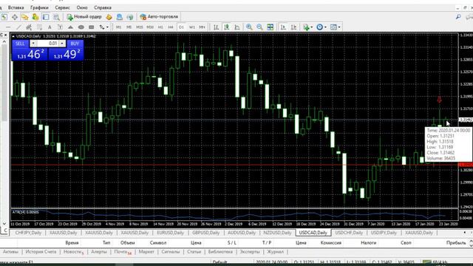Toggle the Авто-торговля button
Viewport: 473px width, 266px height.
159,17
